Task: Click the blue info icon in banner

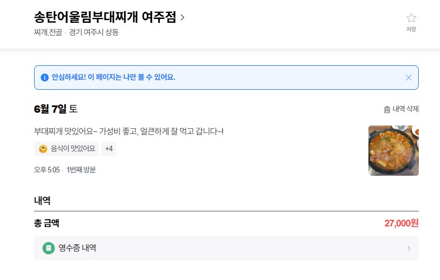Action: pyautogui.click(x=45, y=78)
